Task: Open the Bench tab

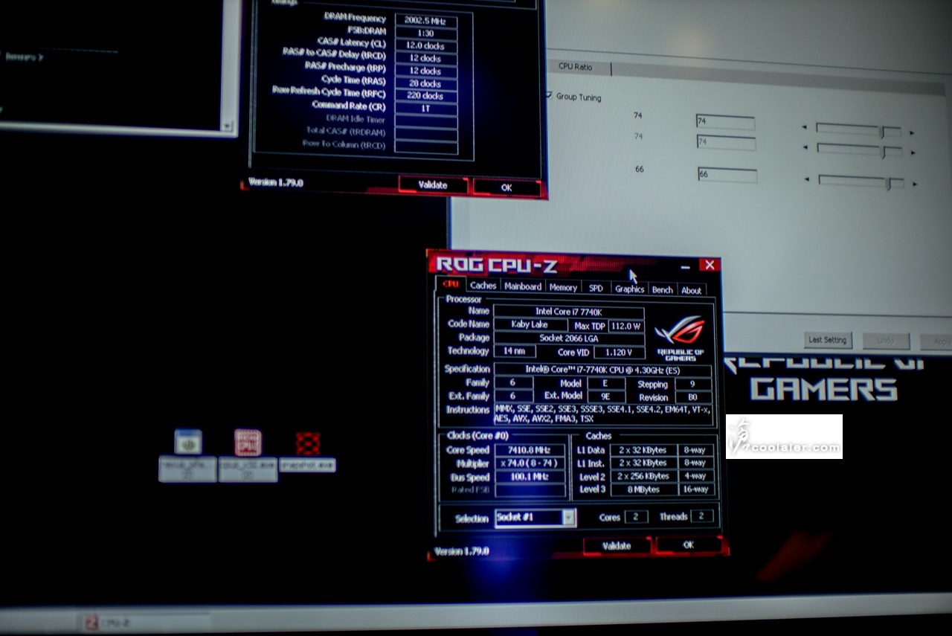Action: [662, 290]
